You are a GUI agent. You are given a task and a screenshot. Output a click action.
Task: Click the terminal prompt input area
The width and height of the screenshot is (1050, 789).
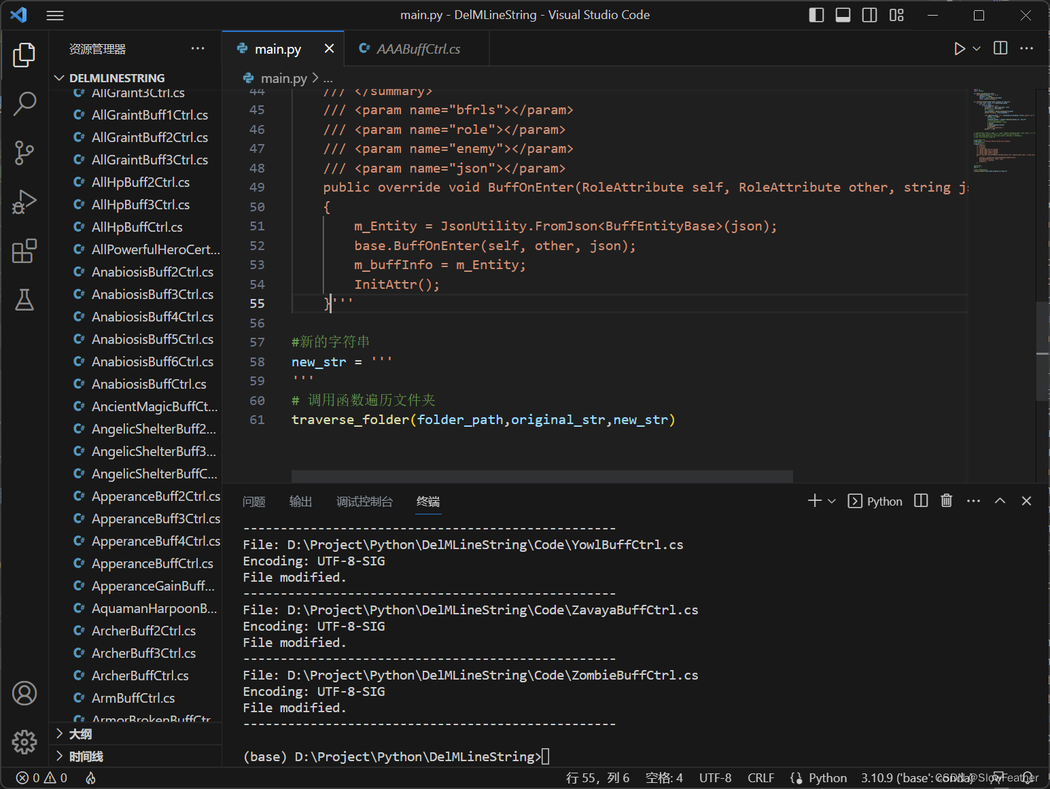[546, 756]
